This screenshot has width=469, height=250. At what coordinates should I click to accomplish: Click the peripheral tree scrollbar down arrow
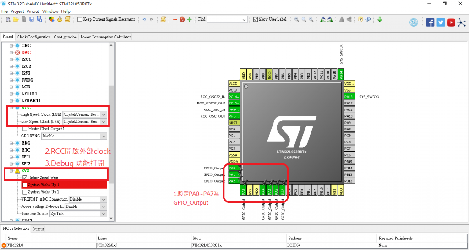111,218
